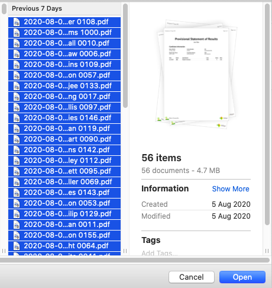
Task: Click the horizontal scrollbar above the buttons
Action: [135, 260]
